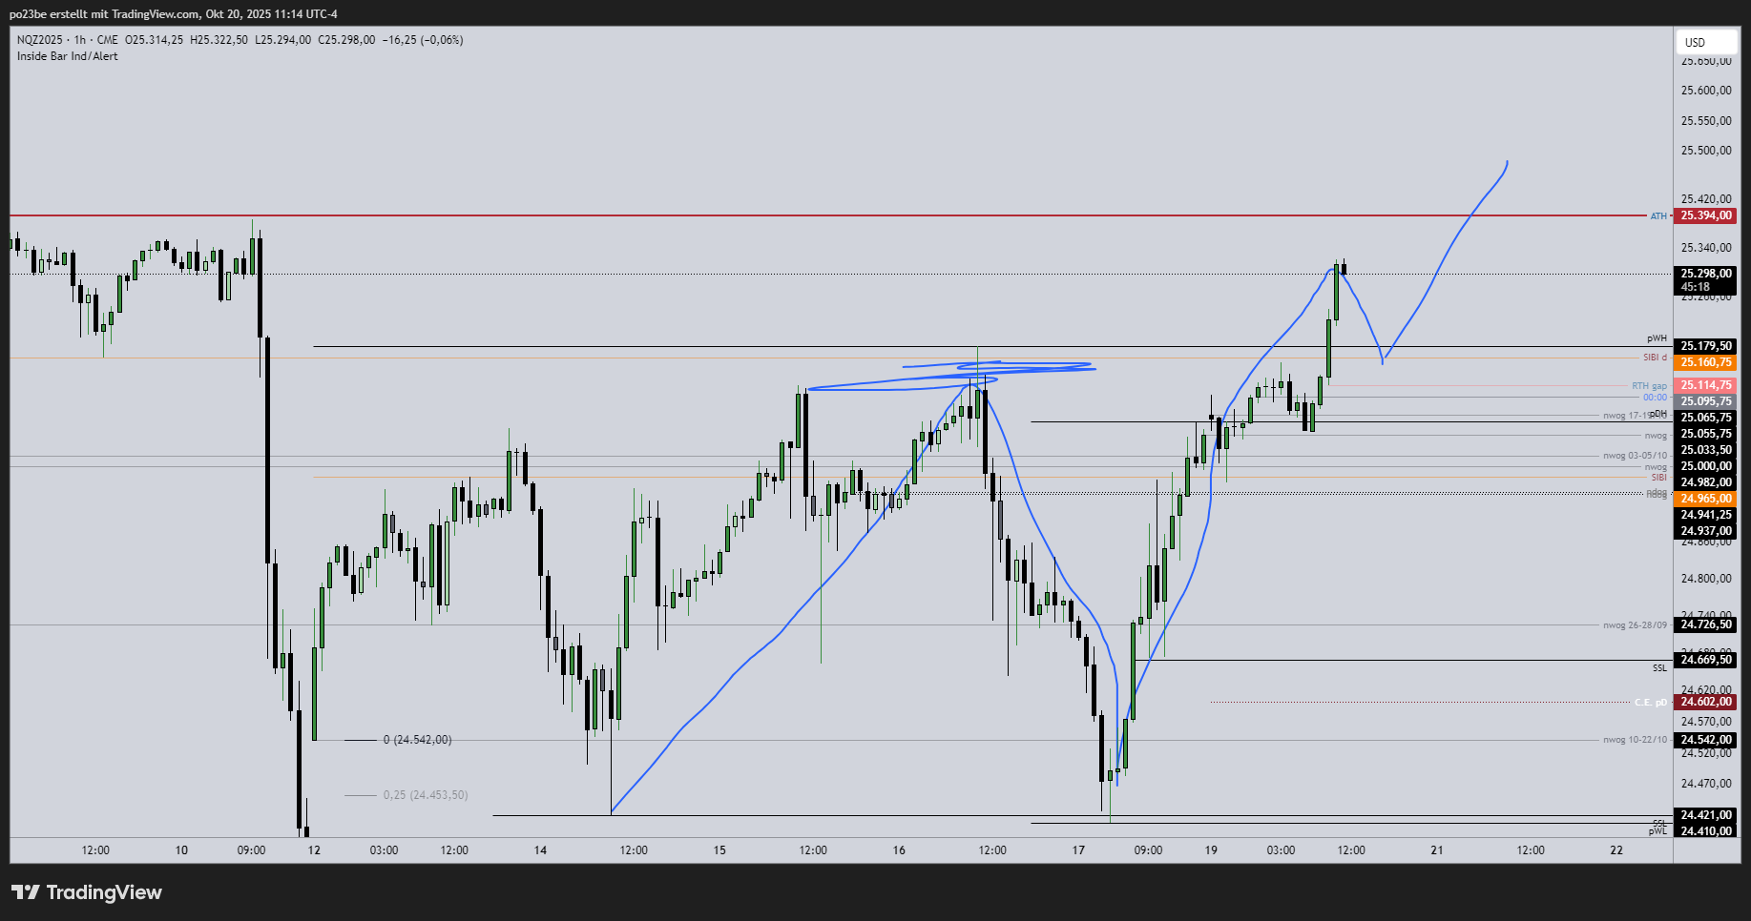Select the 24.982,00 price tag
The height and width of the screenshot is (921, 1751).
tap(1706, 482)
